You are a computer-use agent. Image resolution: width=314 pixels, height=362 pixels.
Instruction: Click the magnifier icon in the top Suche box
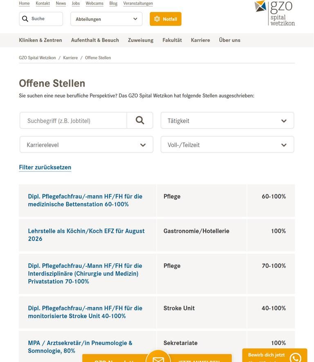(x=25, y=19)
